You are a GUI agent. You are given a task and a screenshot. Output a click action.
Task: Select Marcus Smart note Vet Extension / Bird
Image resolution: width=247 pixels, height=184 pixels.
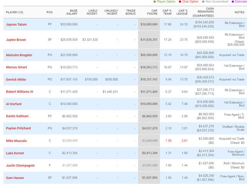pyautogui.click(x=234, y=67)
